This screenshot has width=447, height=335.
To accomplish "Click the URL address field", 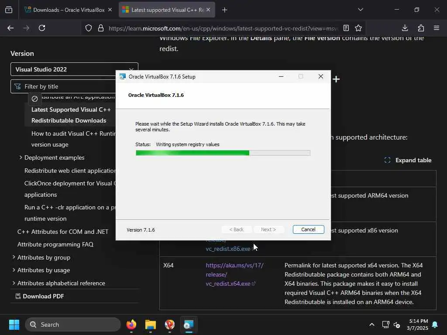I will [x=222, y=28].
